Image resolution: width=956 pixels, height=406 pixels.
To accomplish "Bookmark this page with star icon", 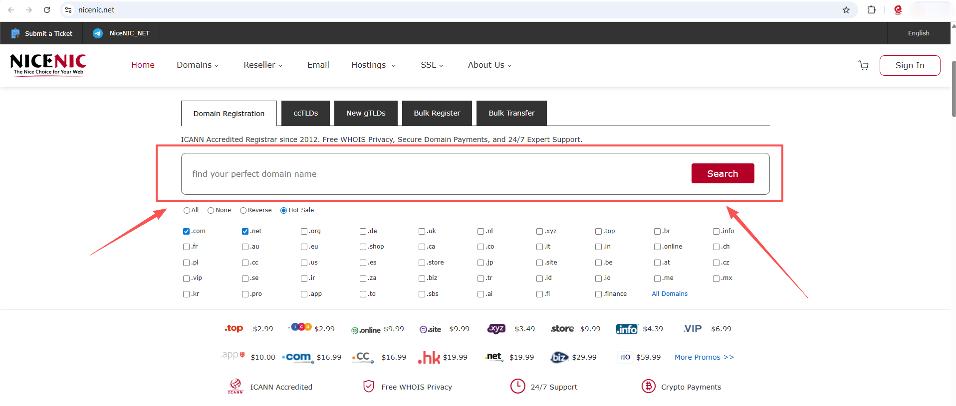I will point(846,10).
